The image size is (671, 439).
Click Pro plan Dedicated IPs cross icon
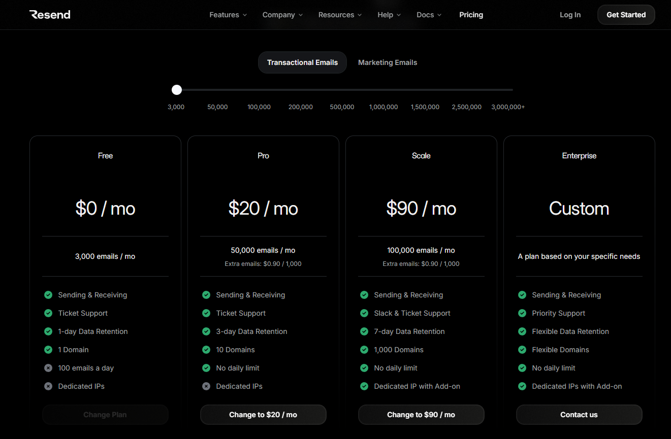click(x=206, y=386)
